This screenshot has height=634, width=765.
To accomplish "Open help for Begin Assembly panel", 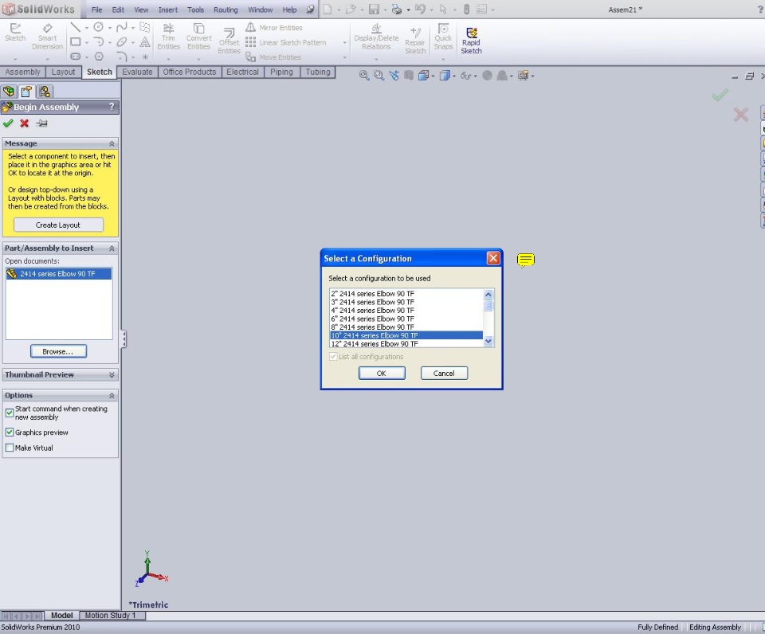I will click(x=112, y=106).
